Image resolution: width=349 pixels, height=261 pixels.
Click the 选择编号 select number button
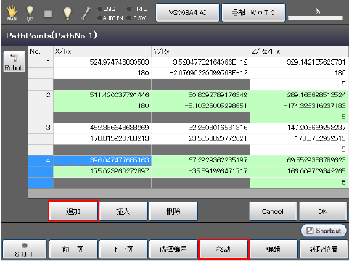click(173, 249)
